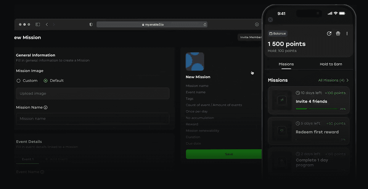Click Tags preview row
Viewport: 368px width, 189px height.
click(189, 99)
